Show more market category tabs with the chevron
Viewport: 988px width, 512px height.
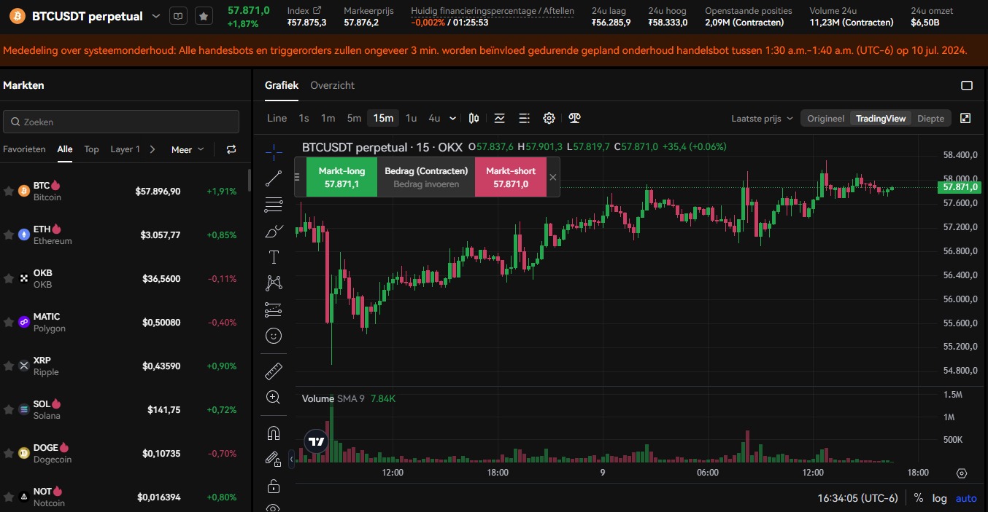152,149
